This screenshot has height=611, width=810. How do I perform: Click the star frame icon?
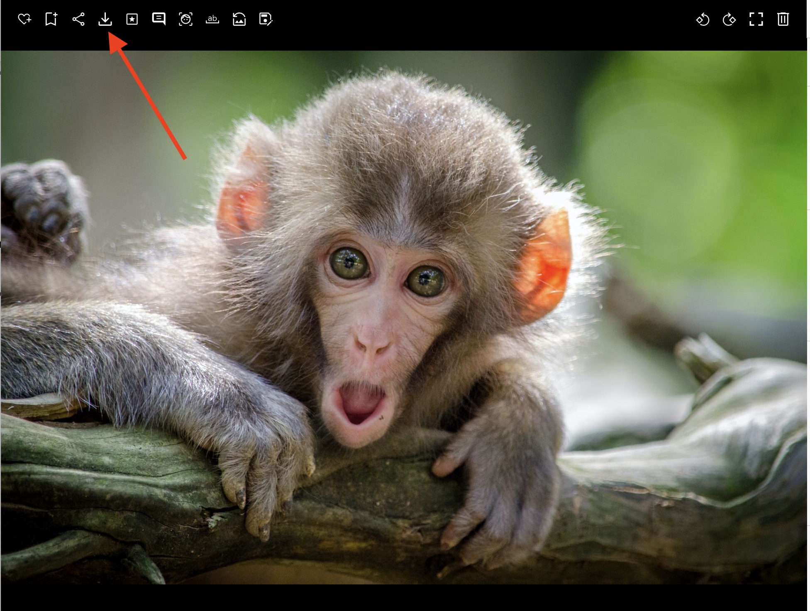click(x=132, y=19)
